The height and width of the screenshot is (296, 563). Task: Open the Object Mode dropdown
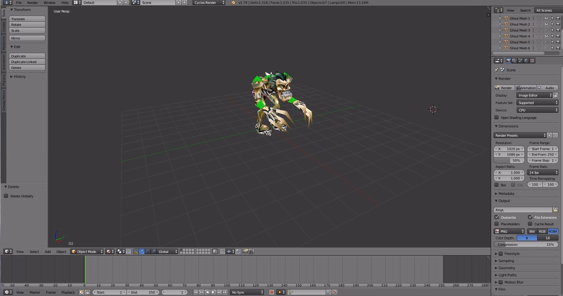(87, 251)
